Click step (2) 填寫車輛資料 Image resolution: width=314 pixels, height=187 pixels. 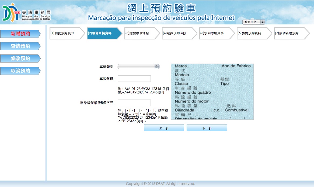click(x=102, y=34)
